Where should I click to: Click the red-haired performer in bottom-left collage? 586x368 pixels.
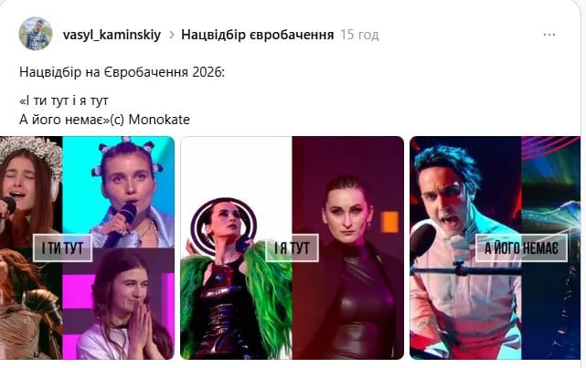coord(31,304)
